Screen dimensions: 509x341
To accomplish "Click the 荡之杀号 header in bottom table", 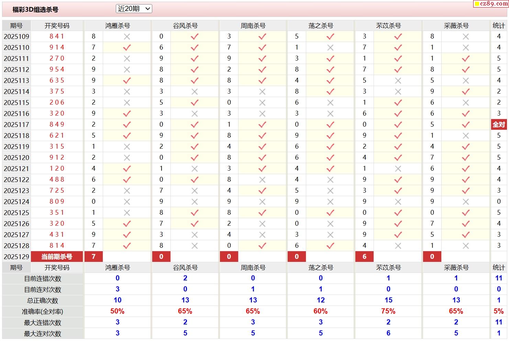I will 321,268.
